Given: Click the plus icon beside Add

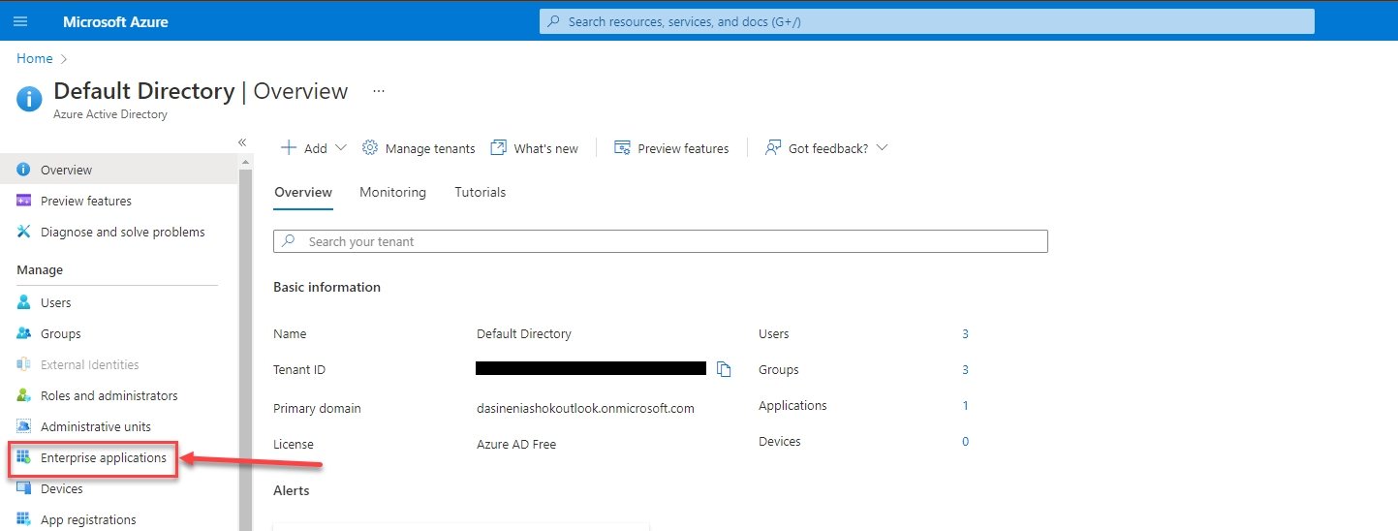Looking at the screenshot, I should tap(288, 148).
